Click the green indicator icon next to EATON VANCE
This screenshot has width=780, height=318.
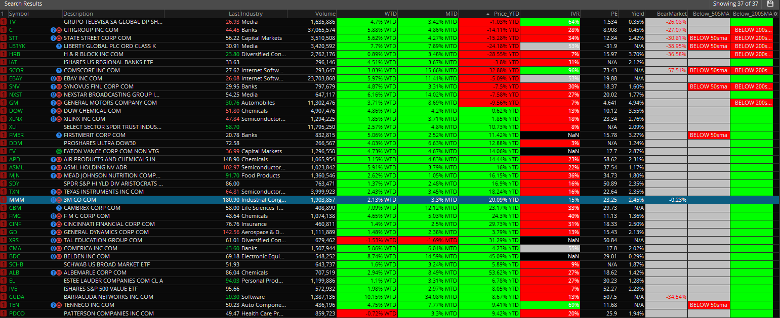click(60, 151)
